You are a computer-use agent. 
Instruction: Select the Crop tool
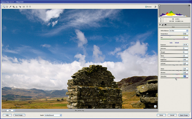coord(14,7)
